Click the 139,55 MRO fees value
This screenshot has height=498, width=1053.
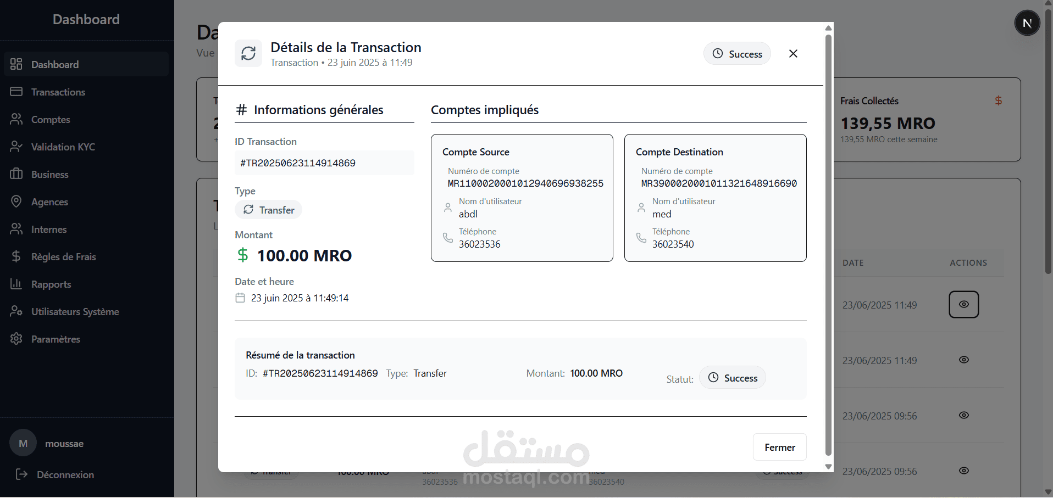pos(888,124)
